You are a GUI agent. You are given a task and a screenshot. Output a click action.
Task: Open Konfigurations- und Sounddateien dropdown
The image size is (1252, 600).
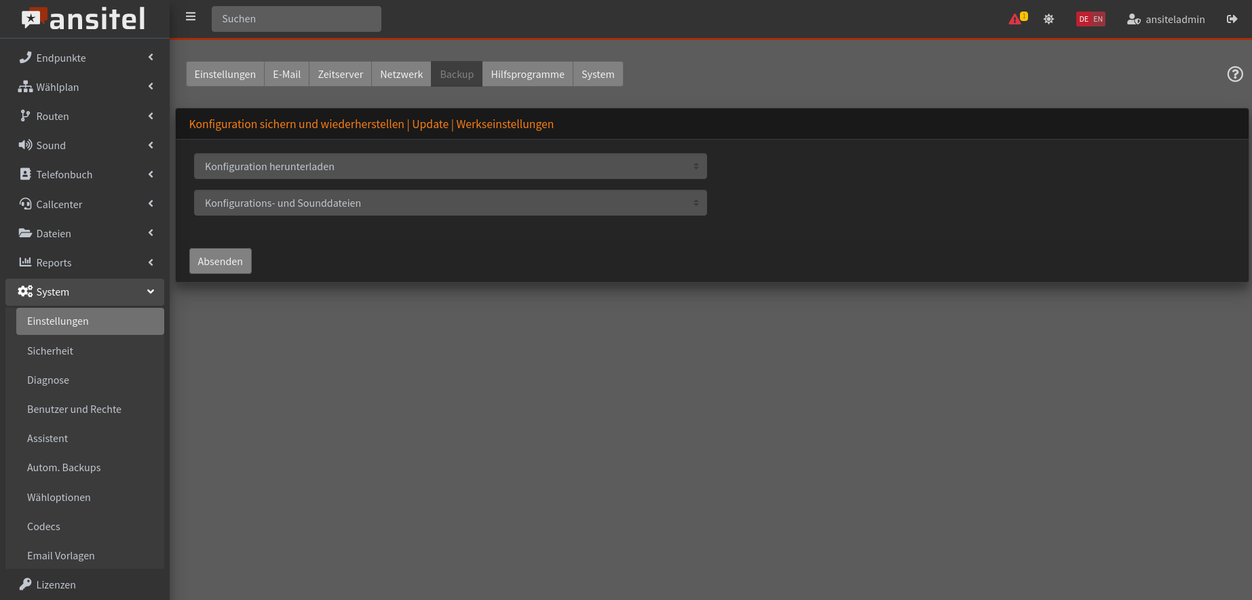450,203
